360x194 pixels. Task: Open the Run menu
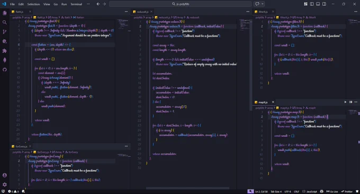pos(64,4)
